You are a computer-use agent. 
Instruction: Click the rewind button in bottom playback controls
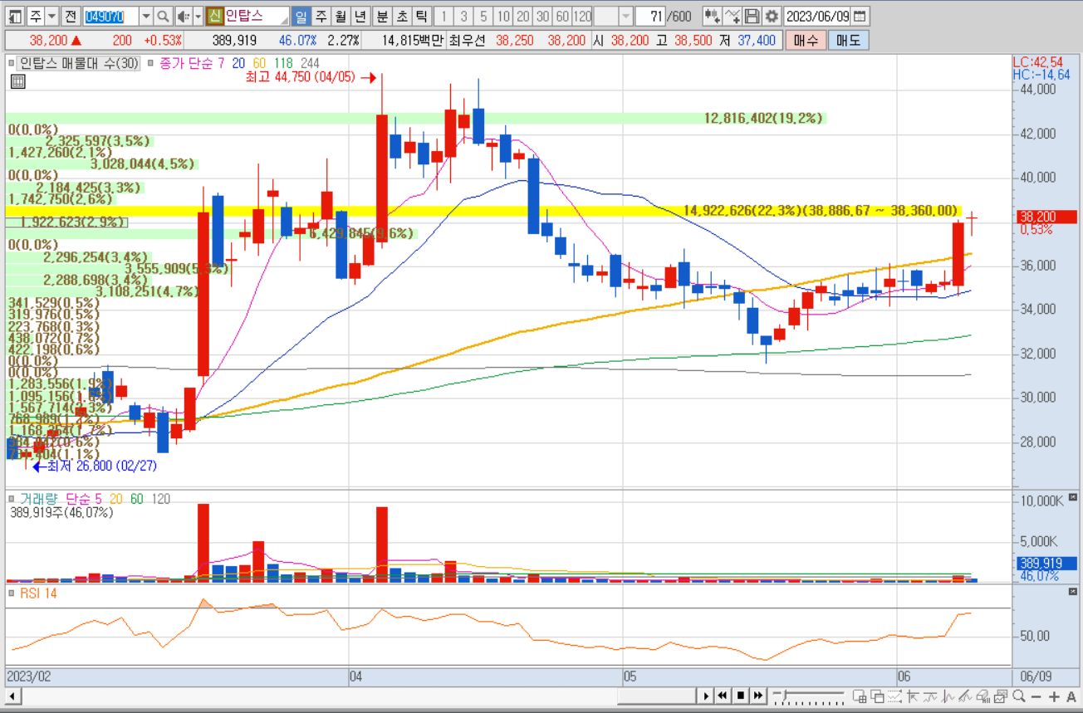point(722,696)
